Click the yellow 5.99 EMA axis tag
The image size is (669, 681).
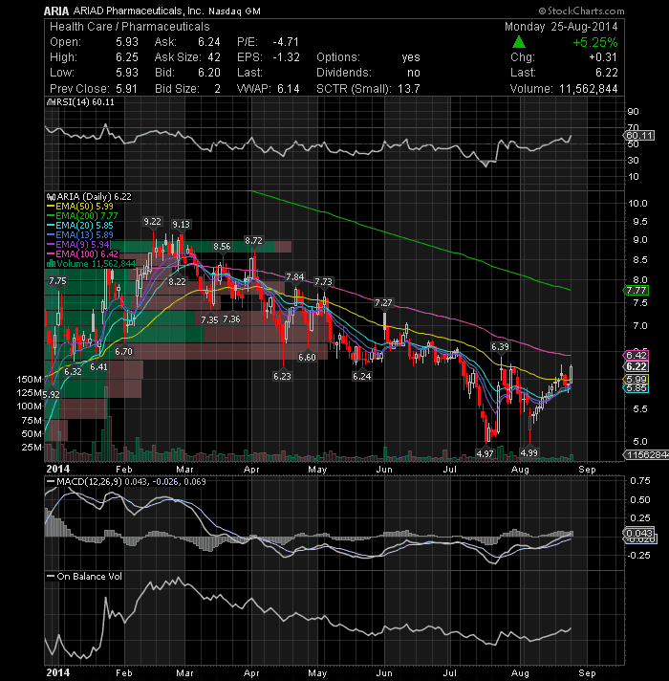(x=636, y=379)
